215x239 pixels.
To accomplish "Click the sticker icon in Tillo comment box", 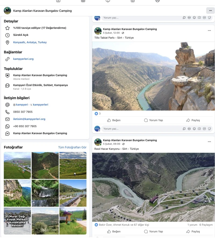I will coord(209,129).
